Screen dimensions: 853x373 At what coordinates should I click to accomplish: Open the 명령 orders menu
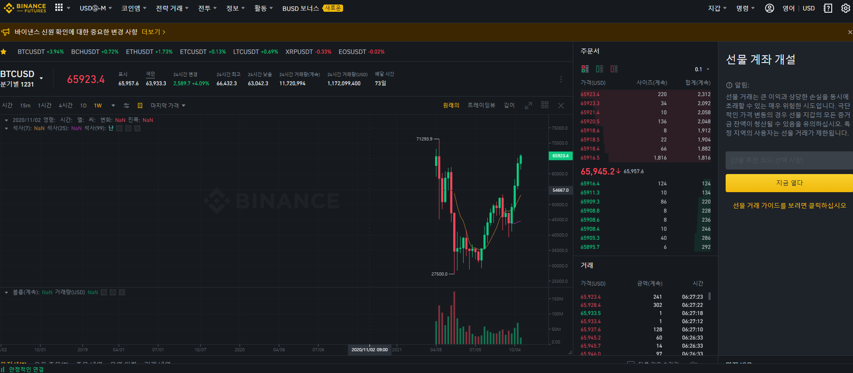pyautogui.click(x=745, y=8)
